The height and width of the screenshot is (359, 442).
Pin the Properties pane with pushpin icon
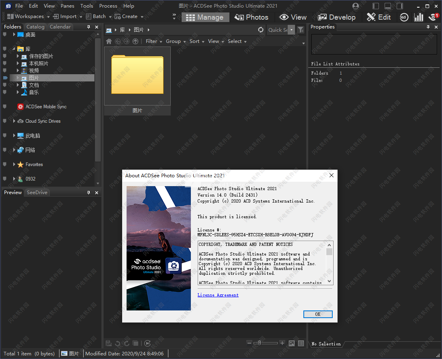[428, 27]
